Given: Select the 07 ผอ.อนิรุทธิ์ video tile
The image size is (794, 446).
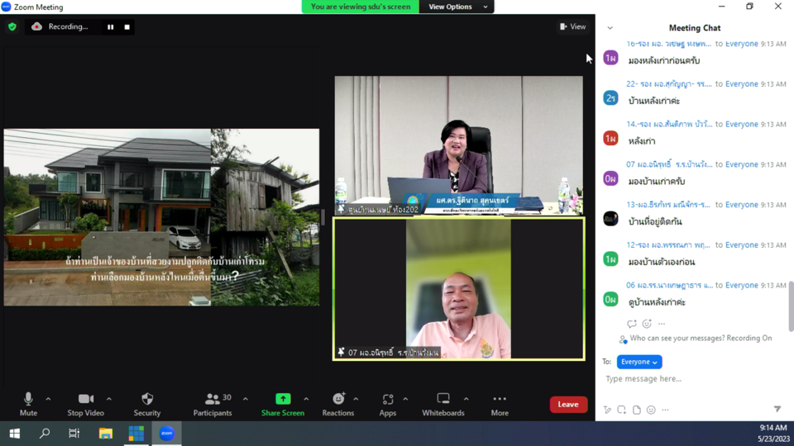Looking at the screenshot, I should (459, 289).
